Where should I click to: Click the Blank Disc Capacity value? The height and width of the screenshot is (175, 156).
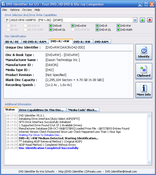click(75, 80)
